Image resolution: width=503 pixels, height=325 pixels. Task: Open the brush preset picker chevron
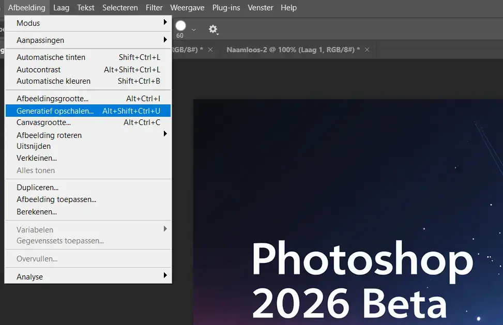(193, 29)
